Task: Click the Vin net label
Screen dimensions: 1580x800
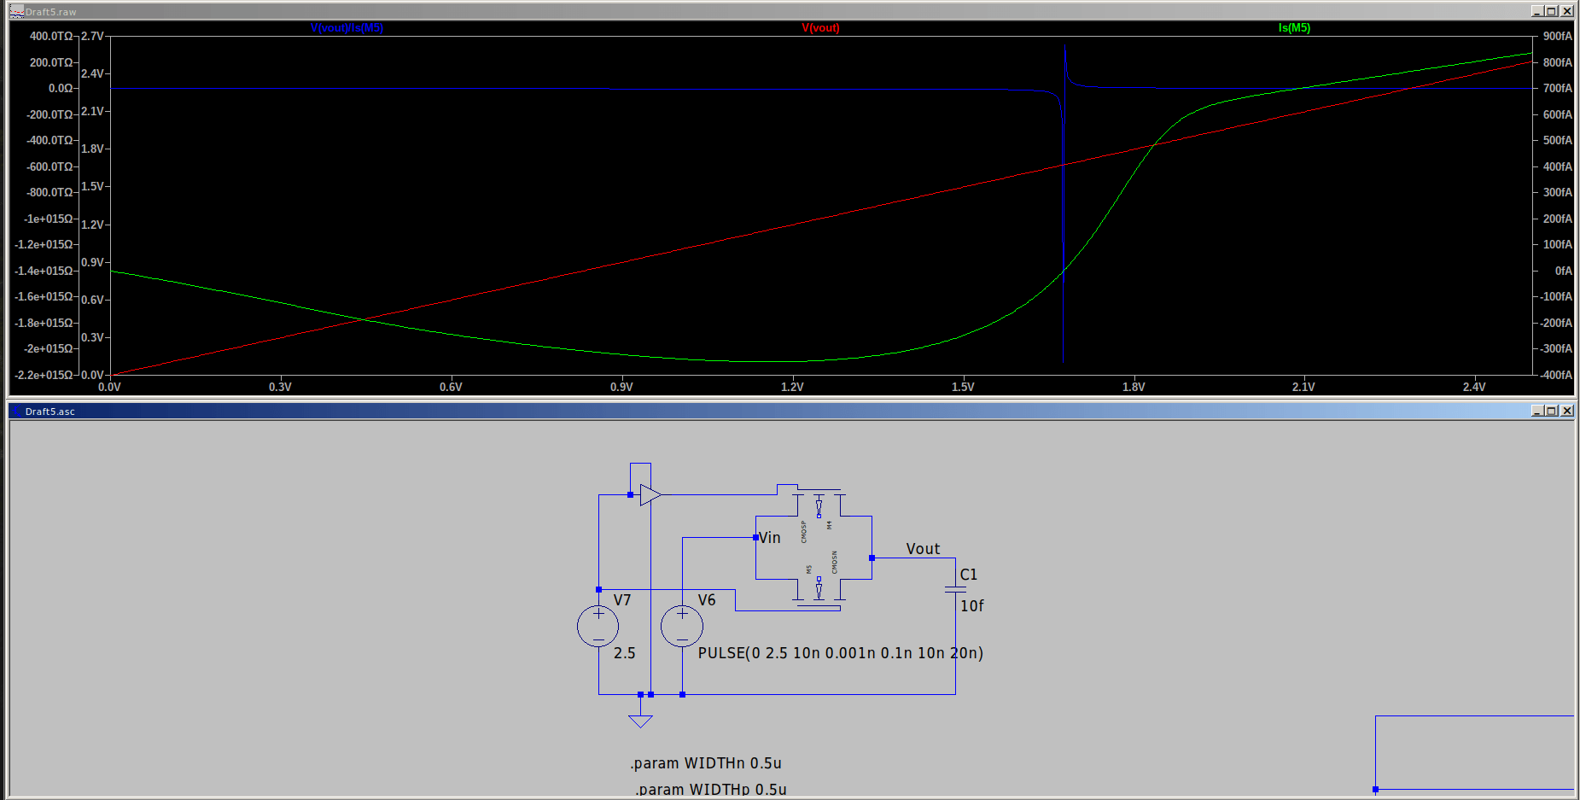Action: click(x=769, y=537)
